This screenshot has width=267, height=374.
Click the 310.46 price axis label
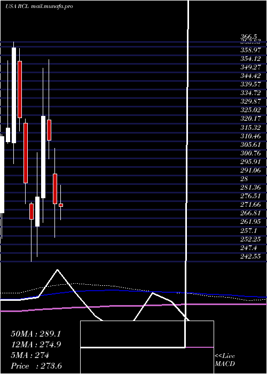250,136
